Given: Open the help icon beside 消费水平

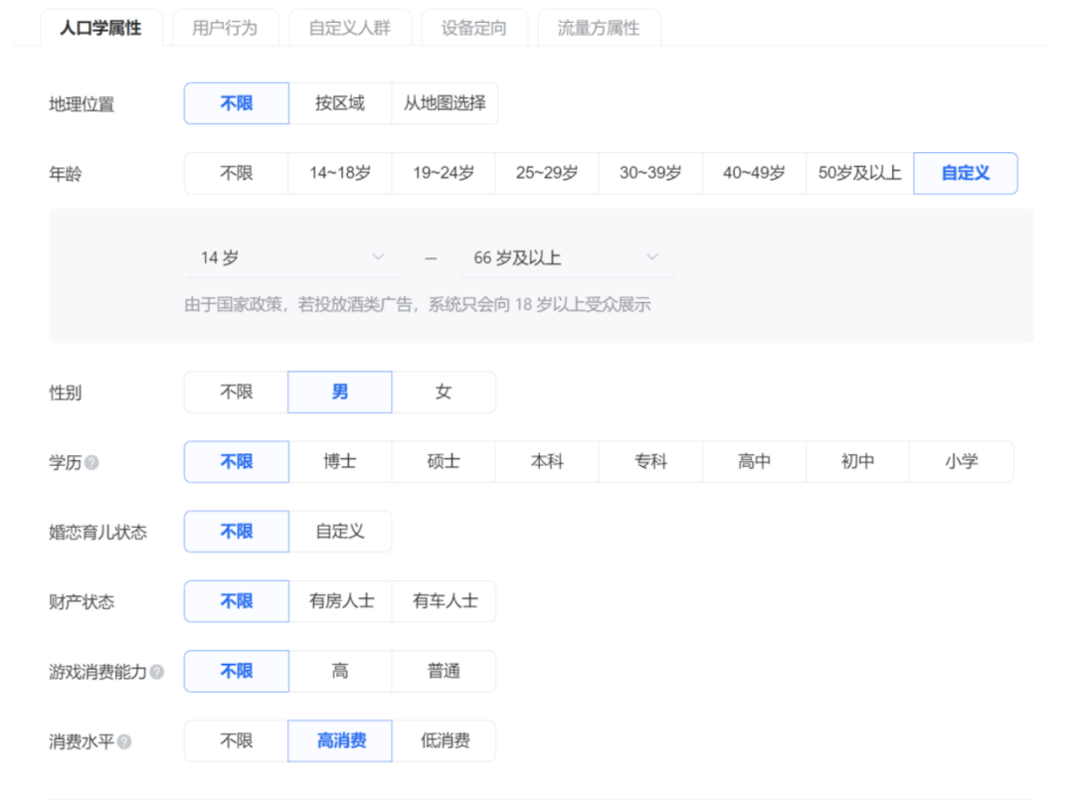Looking at the screenshot, I should coord(124,741).
